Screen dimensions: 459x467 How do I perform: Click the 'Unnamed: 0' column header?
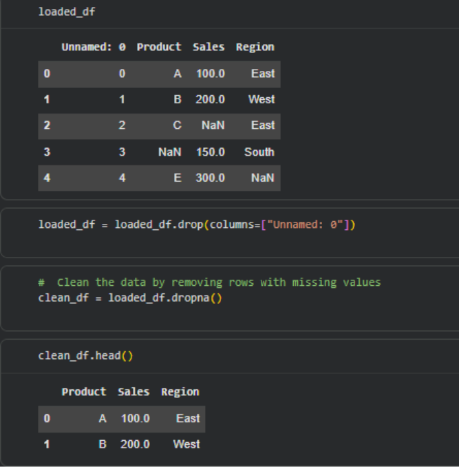(x=93, y=47)
